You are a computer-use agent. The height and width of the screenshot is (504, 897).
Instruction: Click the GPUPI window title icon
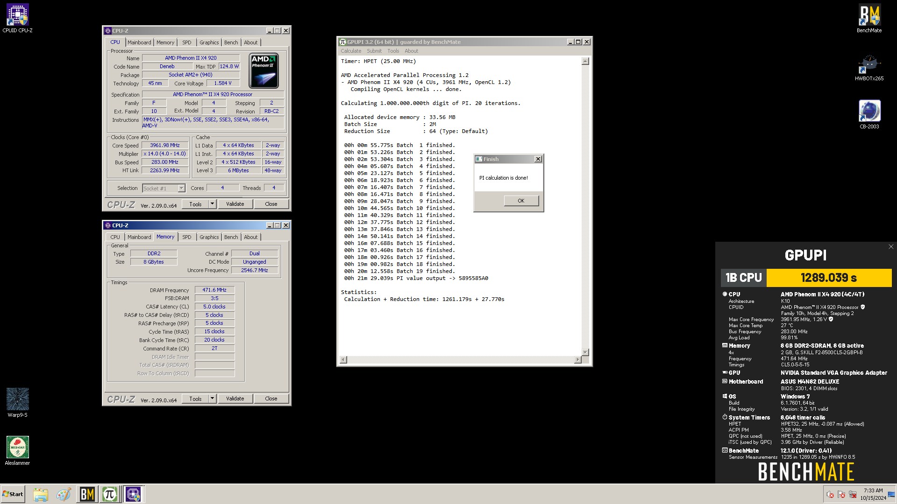click(x=342, y=42)
